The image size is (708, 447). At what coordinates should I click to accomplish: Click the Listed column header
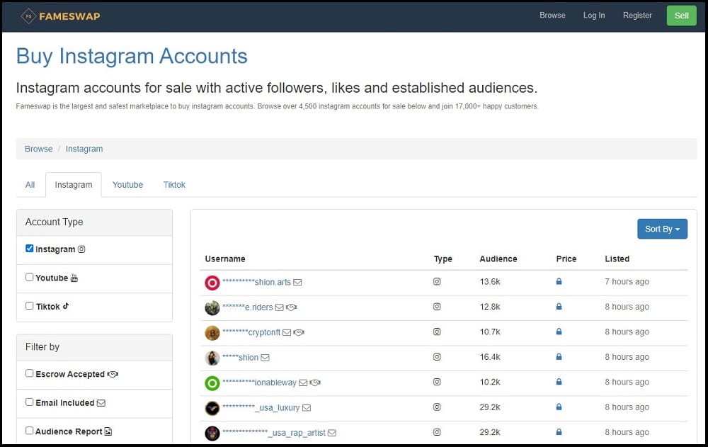[617, 259]
